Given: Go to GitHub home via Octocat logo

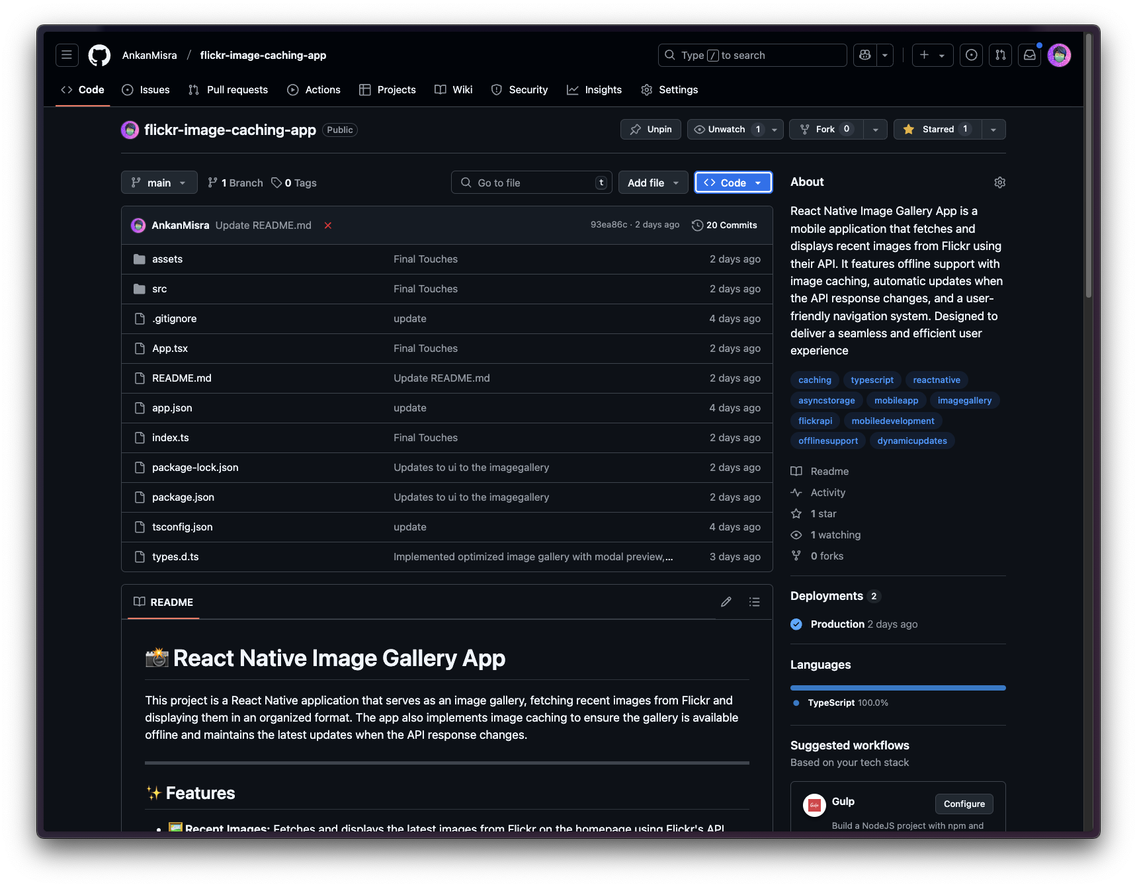Looking at the screenshot, I should 99,55.
